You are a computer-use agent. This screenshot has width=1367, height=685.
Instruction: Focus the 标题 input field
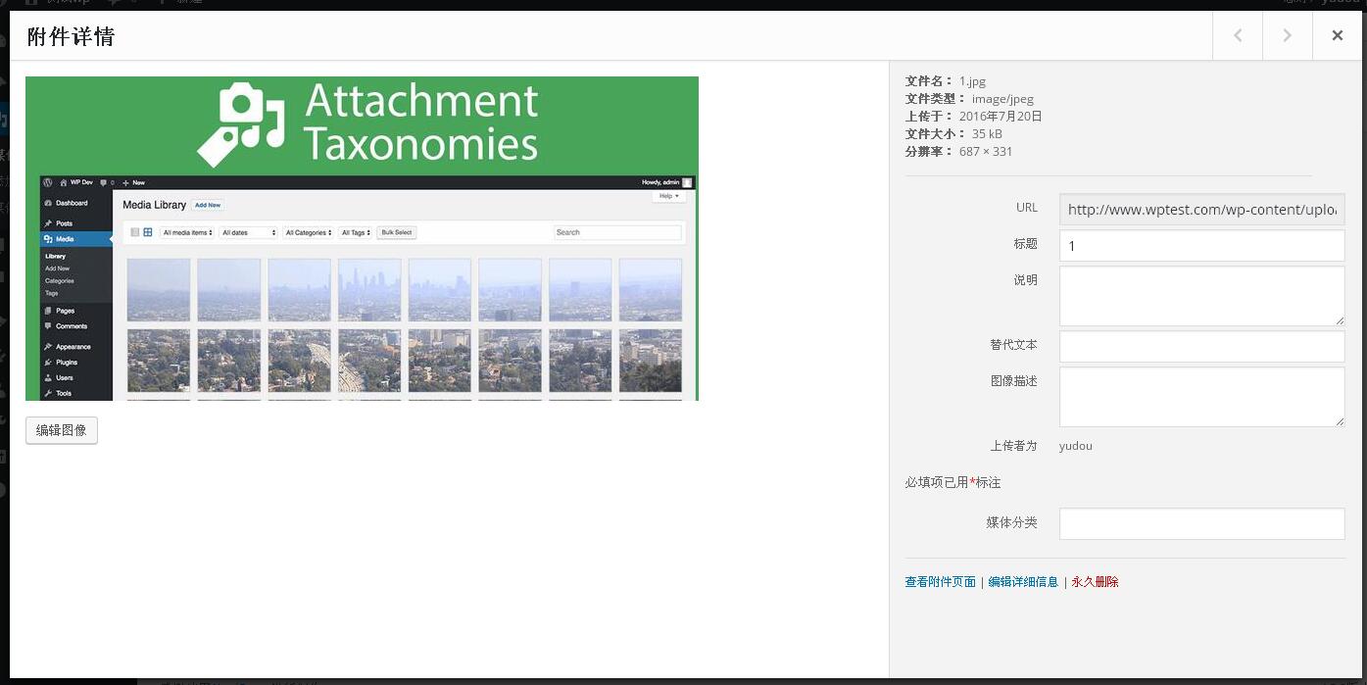pyautogui.click(x=1201, y=246)
